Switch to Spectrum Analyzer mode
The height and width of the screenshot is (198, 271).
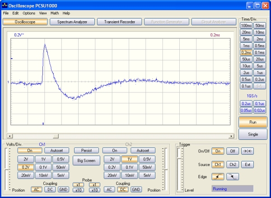tap(72, 22)
